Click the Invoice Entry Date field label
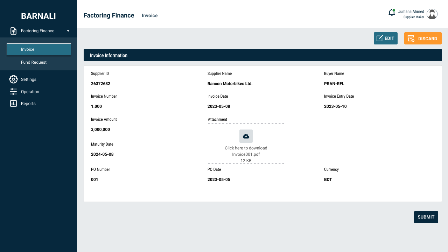The height and width of the screenshot is (252, 448). pyautogui.click(x=339, y=96)
